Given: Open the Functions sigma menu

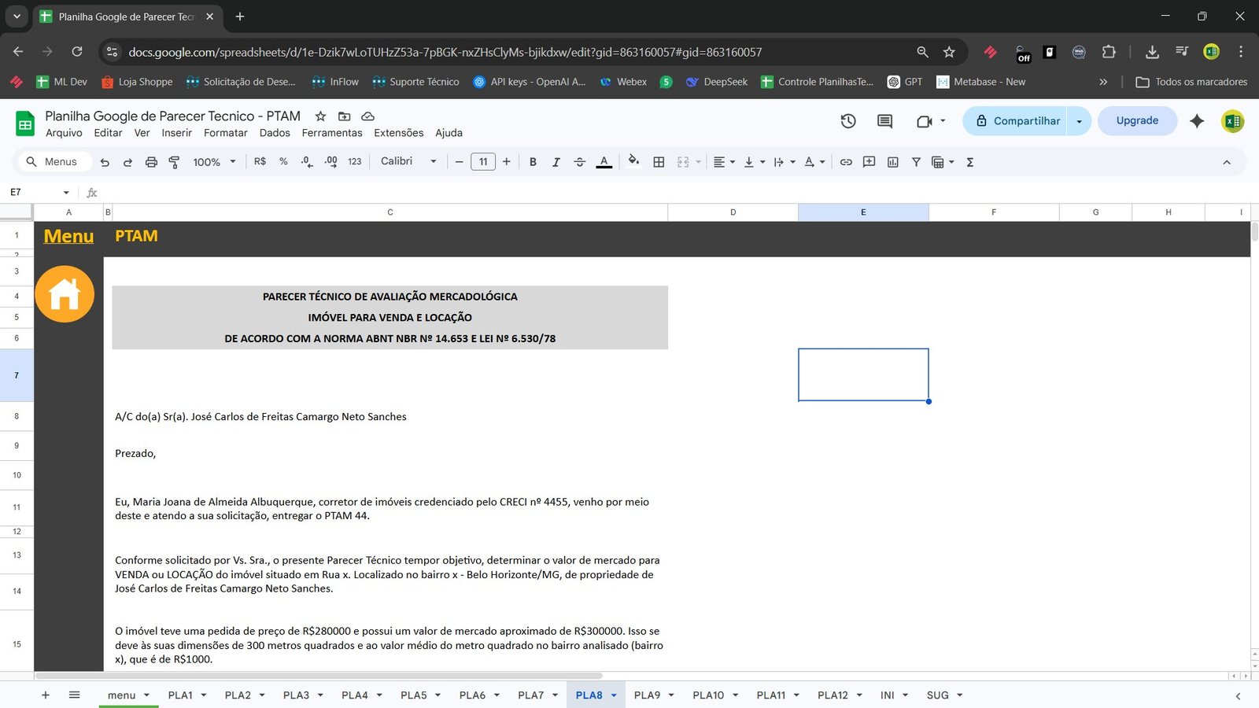Looking at the screenshot, I should [970, 162].
